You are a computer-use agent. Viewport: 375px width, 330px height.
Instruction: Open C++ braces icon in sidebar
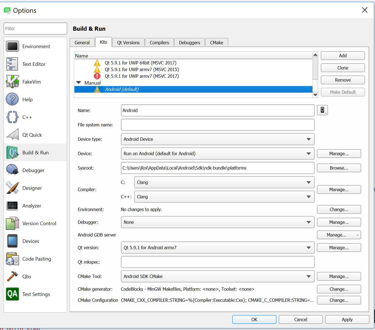(x=12, y=117)
